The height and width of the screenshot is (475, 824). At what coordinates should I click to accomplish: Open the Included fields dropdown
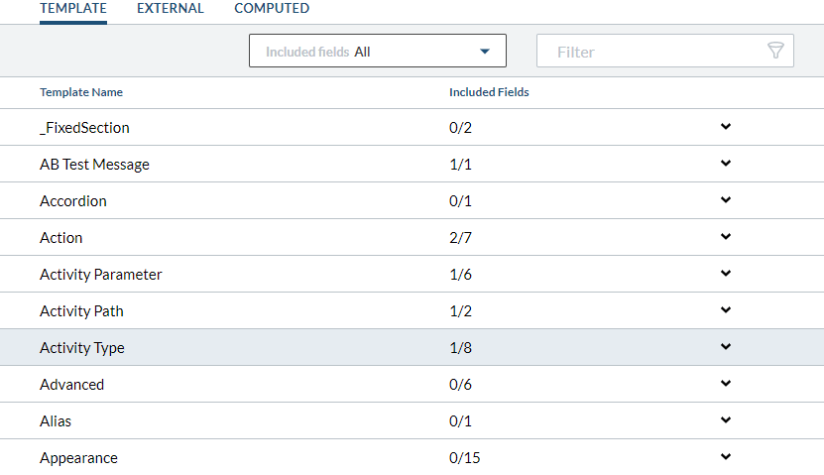pos(377,52)
